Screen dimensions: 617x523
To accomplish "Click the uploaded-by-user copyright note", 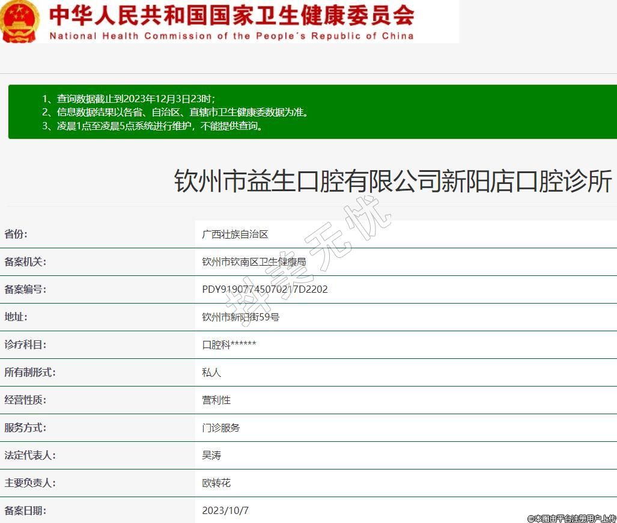I will 571,518.
